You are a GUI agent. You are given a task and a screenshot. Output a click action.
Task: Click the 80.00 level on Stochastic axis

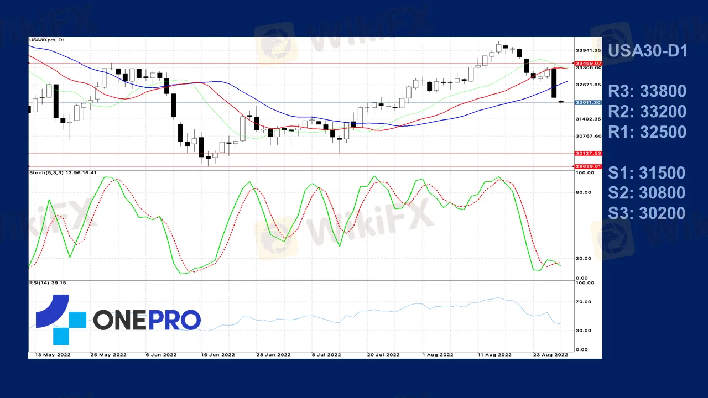[585, 192]
